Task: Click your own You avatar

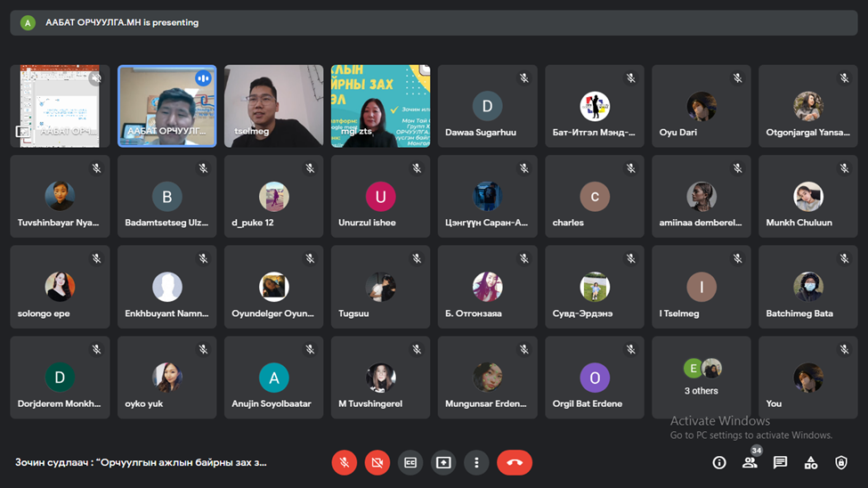Action: coord(808,378)
